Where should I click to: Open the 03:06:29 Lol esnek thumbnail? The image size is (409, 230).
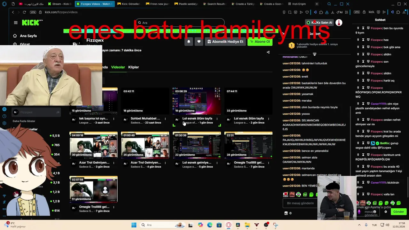pyautogui.click(x=197, y=101)
